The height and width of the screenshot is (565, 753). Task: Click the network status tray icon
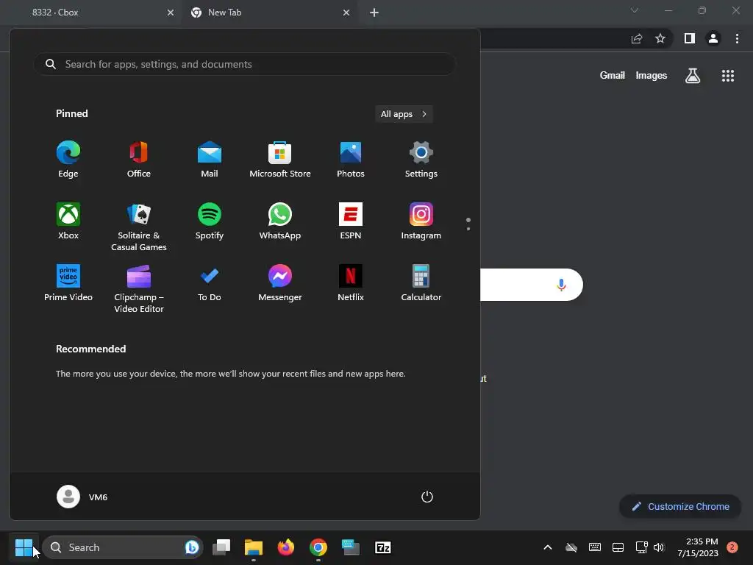pyautogui.click(x=641, y=547)
